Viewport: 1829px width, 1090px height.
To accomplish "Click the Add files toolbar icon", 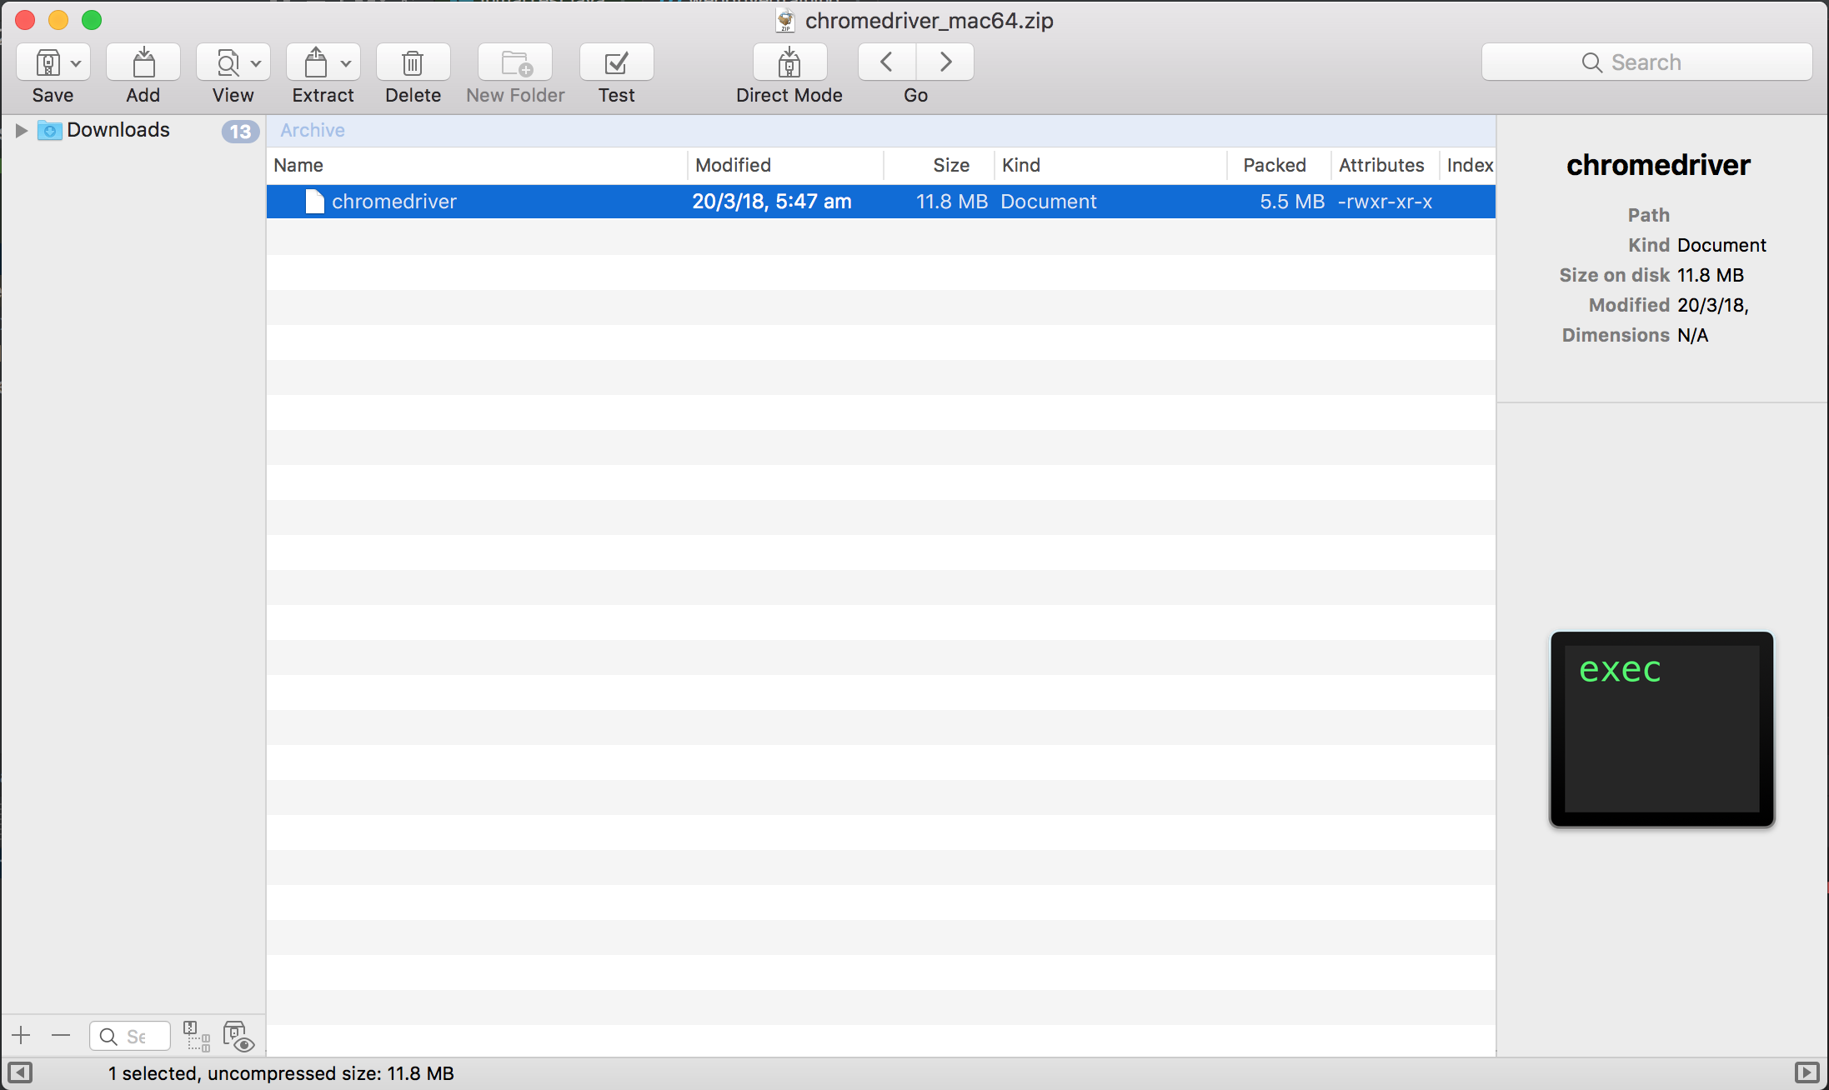I will tap(143, 62).
